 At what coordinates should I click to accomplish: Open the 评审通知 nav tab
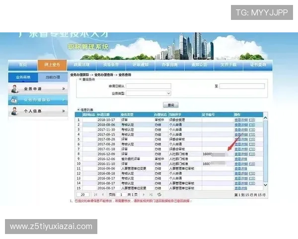tap(141, 65)
